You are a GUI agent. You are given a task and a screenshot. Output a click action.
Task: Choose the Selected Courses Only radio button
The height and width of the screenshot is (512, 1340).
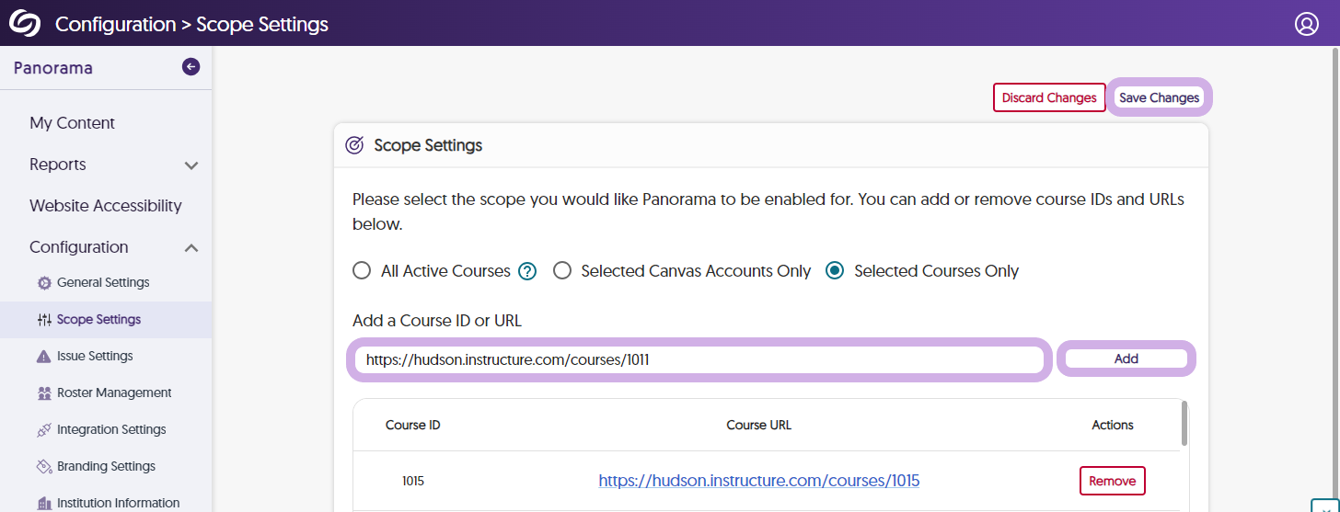(835, 271)
